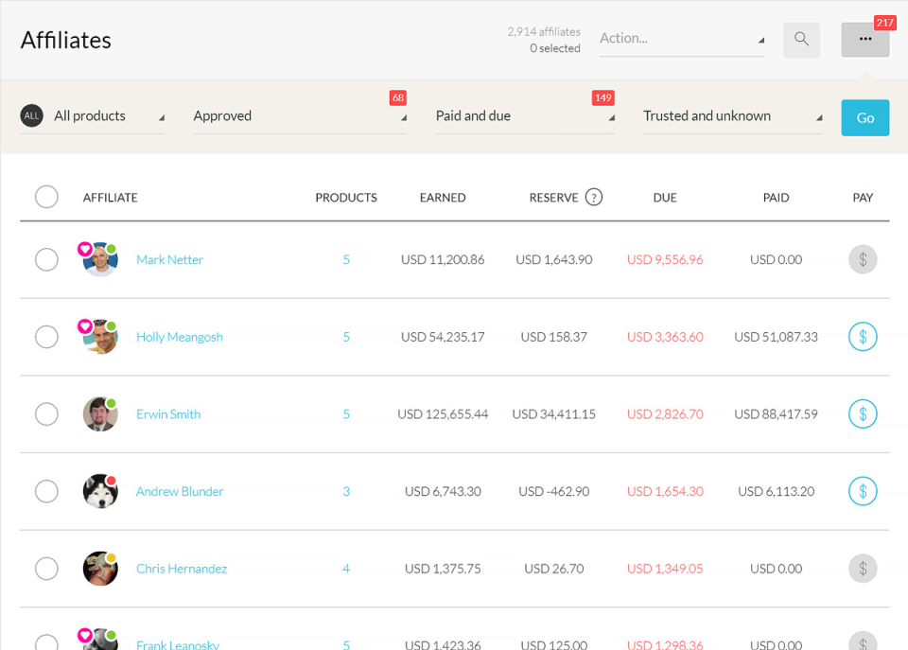Click the RESERVE help question mark icon
The height and width of the screenshot is (650, 908).
[x=593, y=198]
